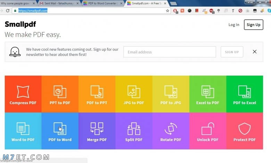Select the Unlock PDF tile
271x163 pixels.
(x=208, y=131)
